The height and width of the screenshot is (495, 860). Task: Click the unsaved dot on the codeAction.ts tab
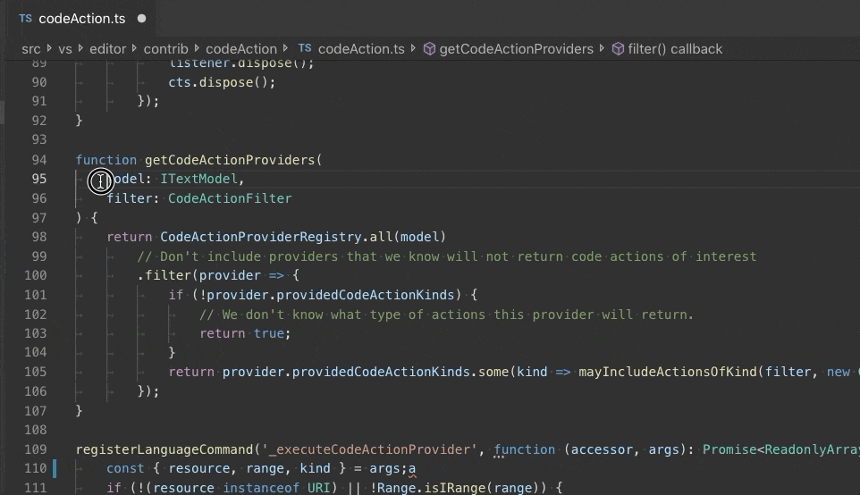[x=142, y=18]
